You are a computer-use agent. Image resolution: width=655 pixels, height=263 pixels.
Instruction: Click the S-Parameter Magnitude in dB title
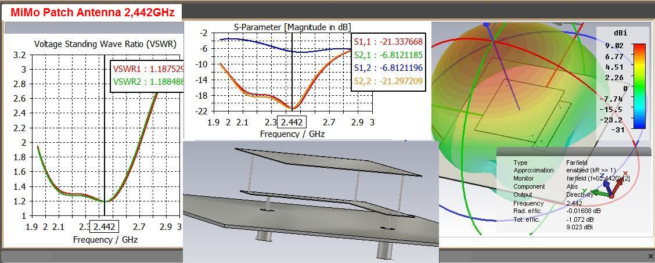pyautogui.click(x=293, y=27)
